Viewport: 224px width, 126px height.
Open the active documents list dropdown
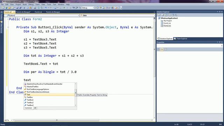tap(154, 12)
